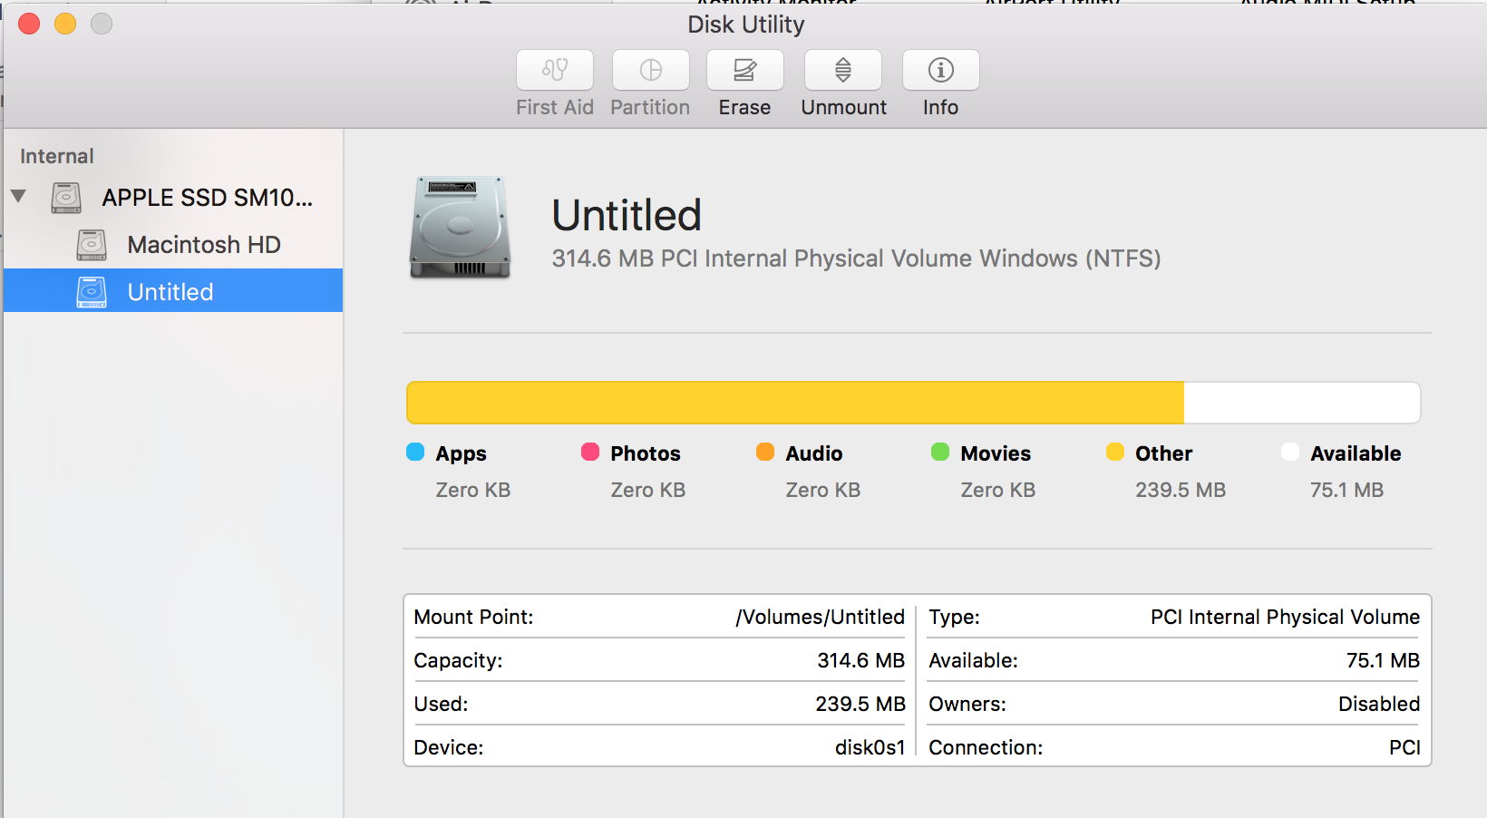Click the Erase toolbar icon
Viewport: 1487px width, 818px height.
coord(744,70)
